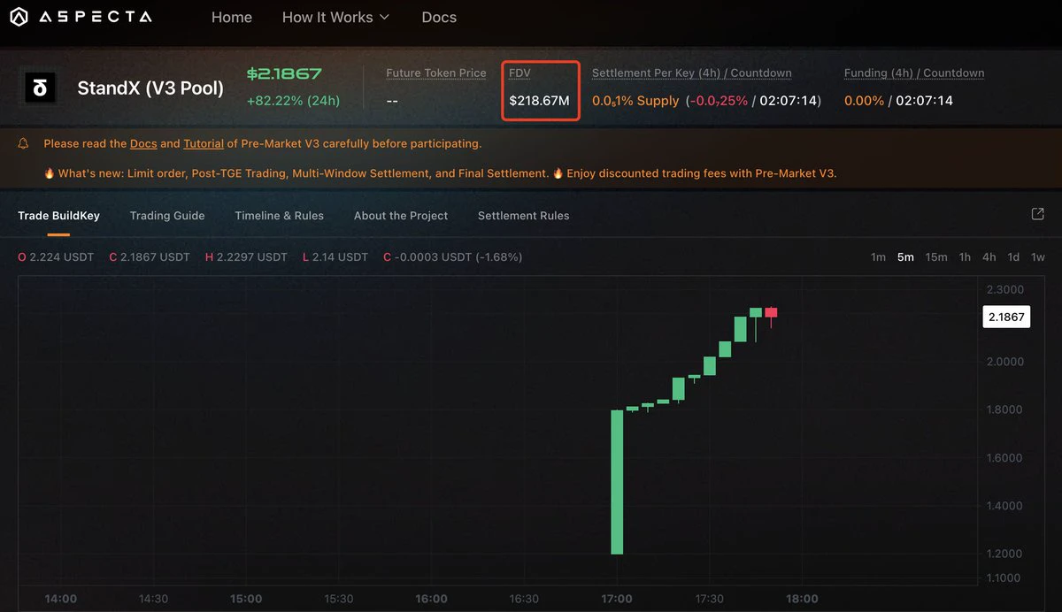Set chart interval to 1d
Viewport: 1062px width, 612px height.
(1013, 257)
